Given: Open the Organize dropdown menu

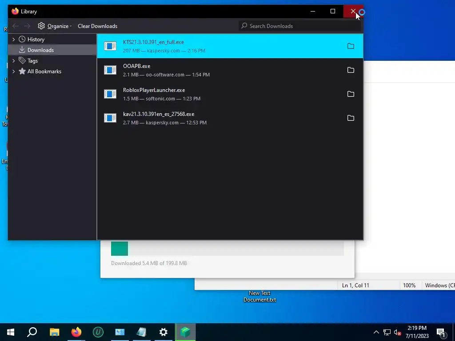Looking at the screenshot, I should tap(55, 26).
